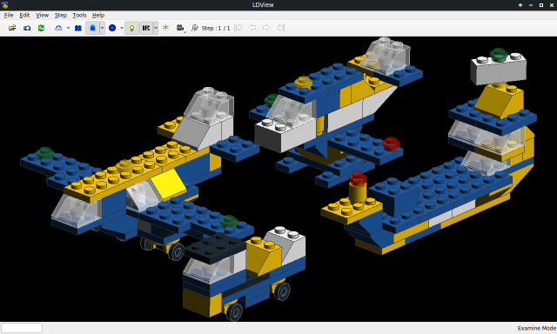Open the Tools menu
The height and width of the screenshot is (334, 557).
(x=79, y=16)
